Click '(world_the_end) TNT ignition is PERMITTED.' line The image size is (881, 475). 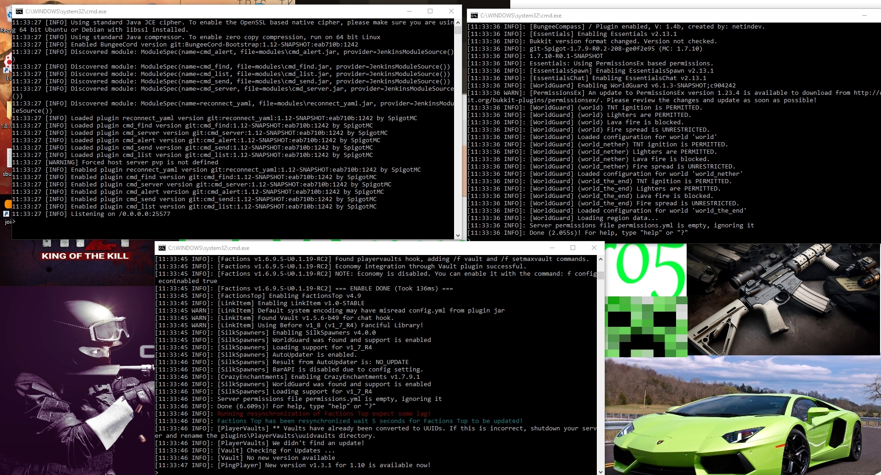[x=600, y=181]
